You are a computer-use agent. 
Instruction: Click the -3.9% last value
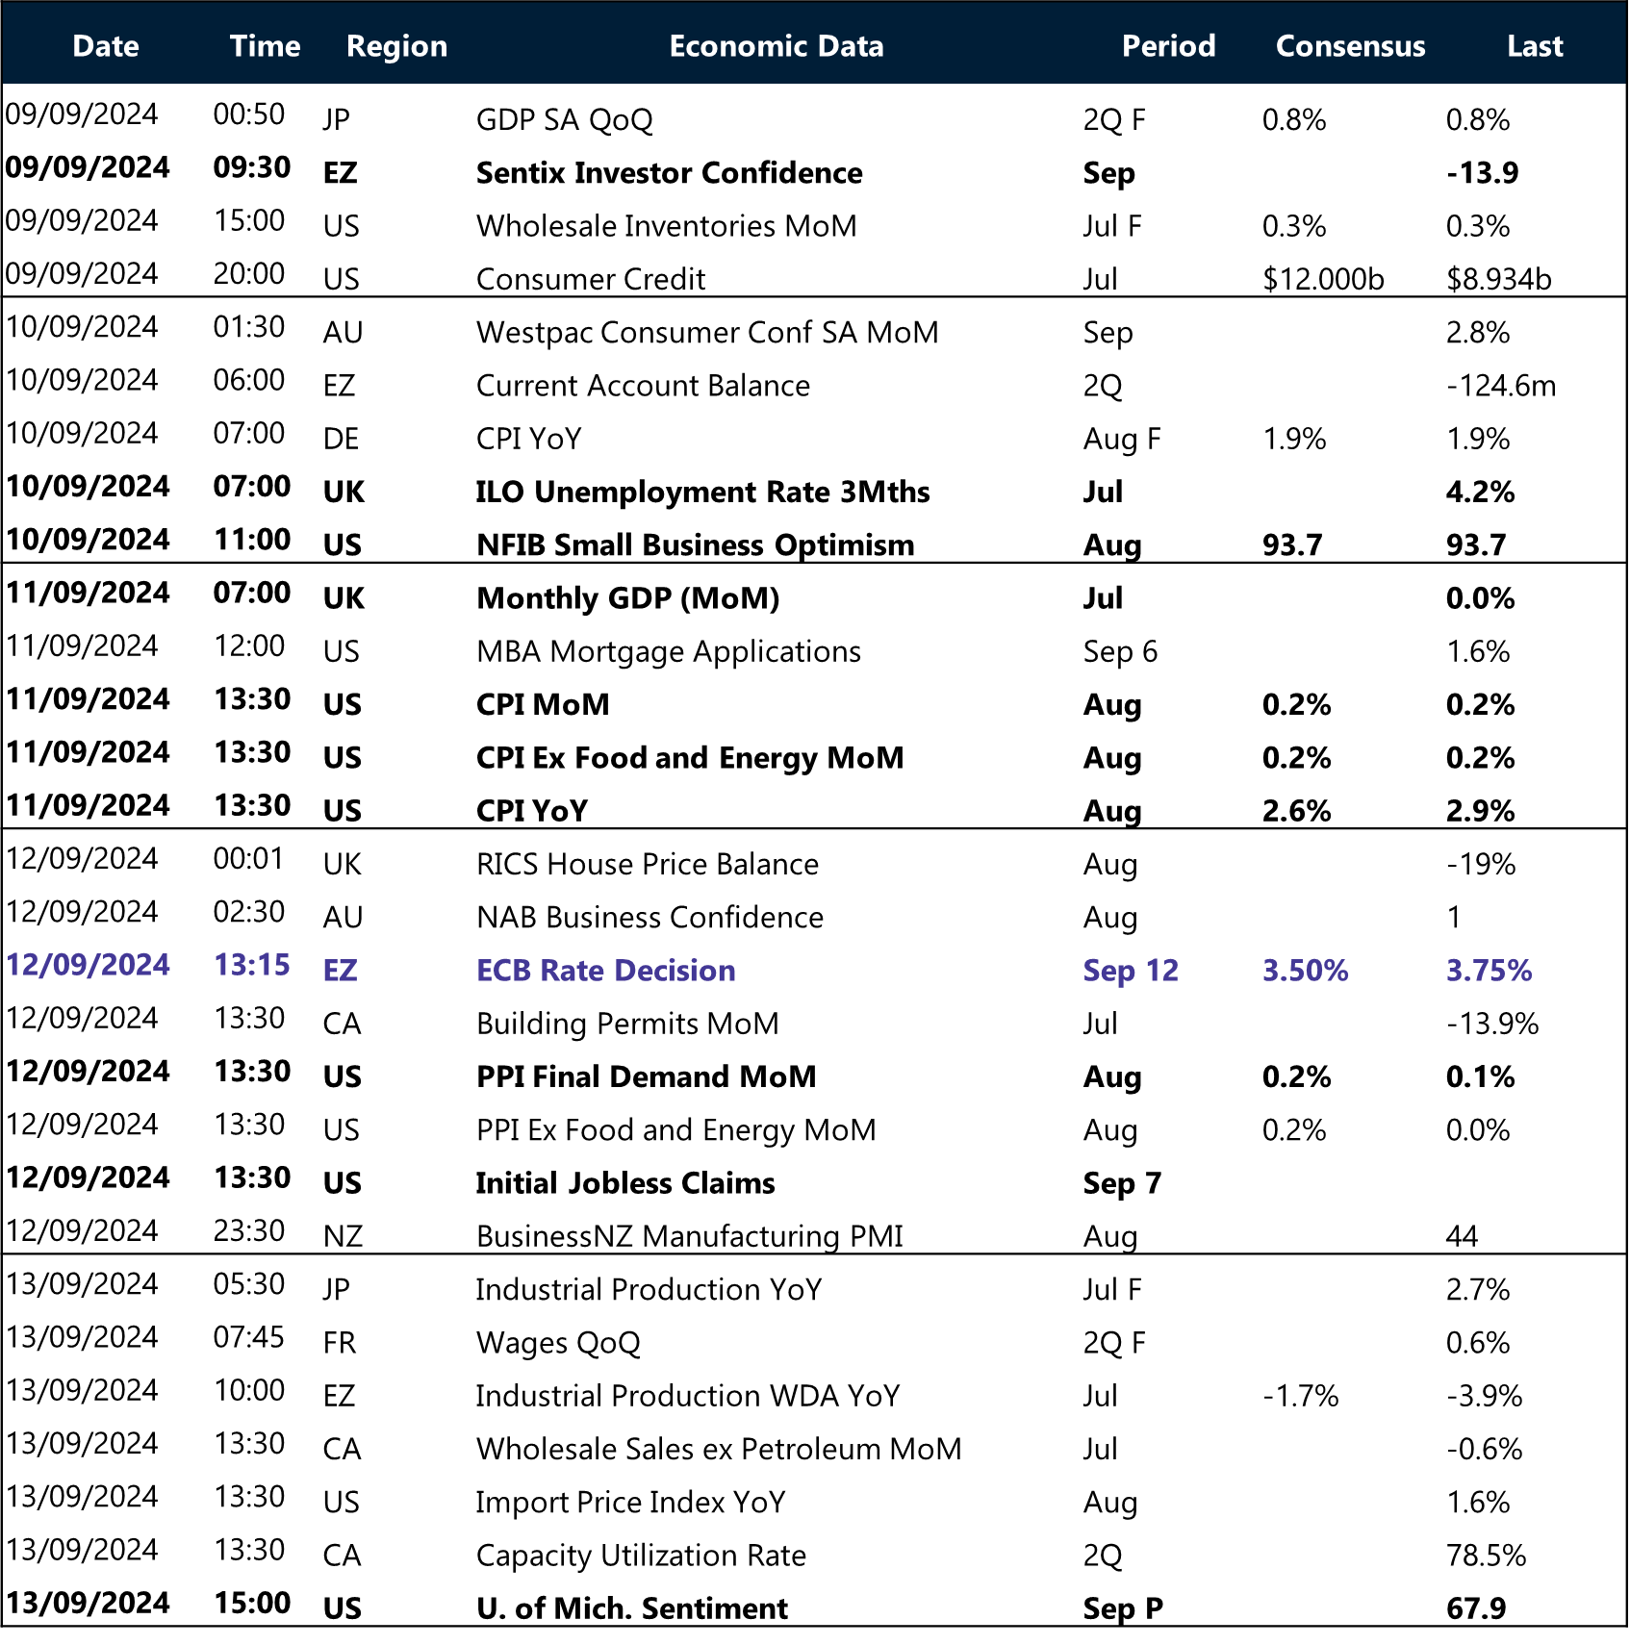1485,1396
